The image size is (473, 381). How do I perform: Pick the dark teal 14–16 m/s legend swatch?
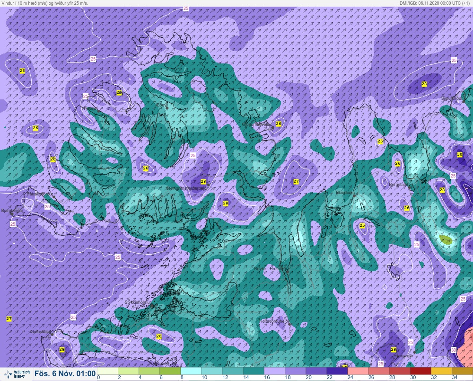(254, 371)
